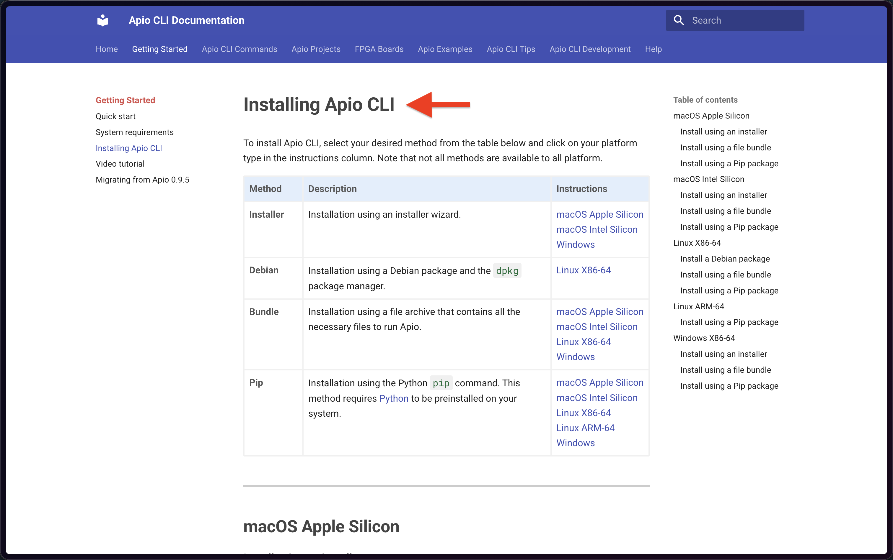893x560 pixels.
Task: Open the Apio CLI Tips tab
Action: (x=511, y=49)
